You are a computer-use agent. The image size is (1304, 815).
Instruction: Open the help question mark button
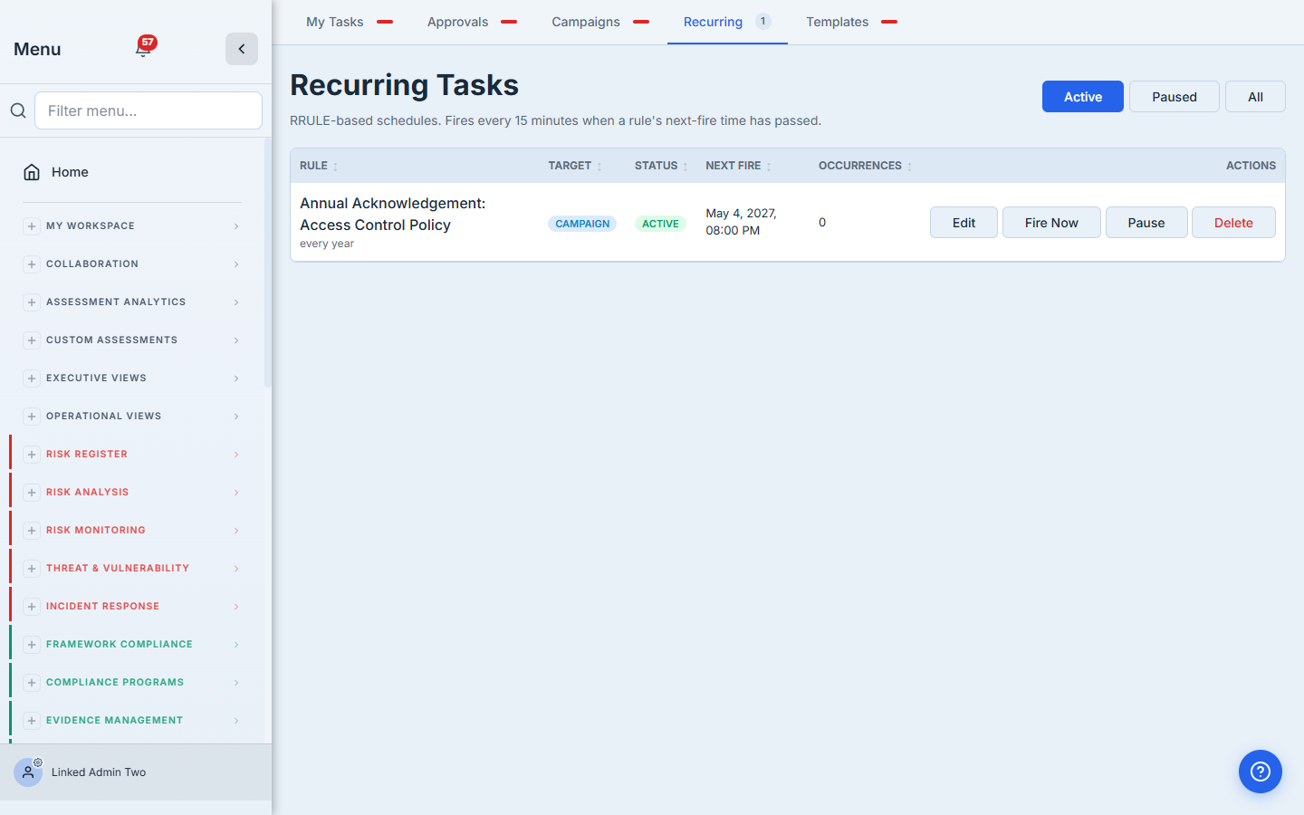[x=1261, y=772]
